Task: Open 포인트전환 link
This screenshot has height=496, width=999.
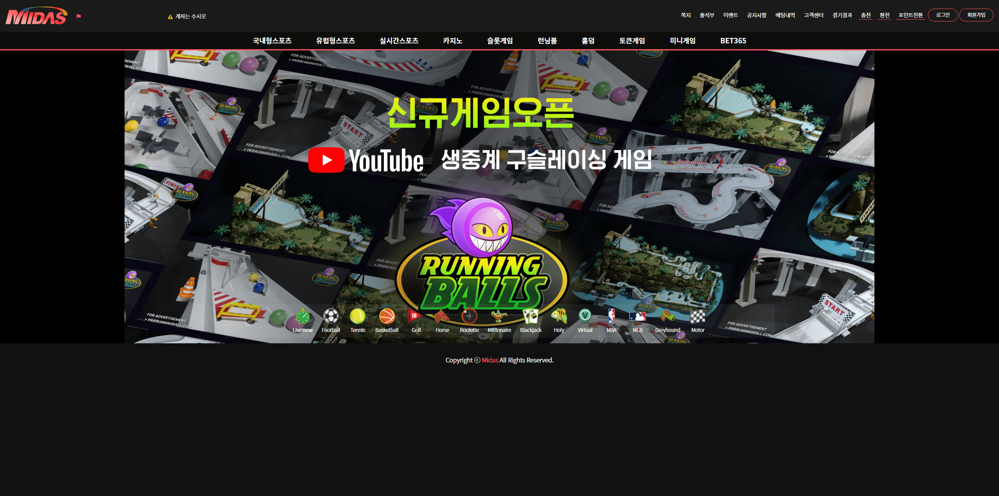Action: [910, 15]
